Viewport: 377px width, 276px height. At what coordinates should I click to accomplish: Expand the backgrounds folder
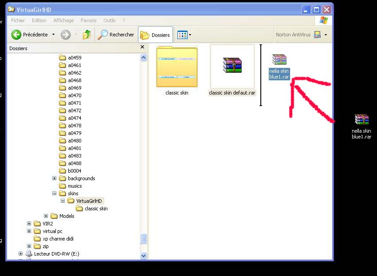(x=55, y=178)
